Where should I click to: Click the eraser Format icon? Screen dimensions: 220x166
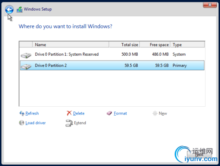(109, 113)
